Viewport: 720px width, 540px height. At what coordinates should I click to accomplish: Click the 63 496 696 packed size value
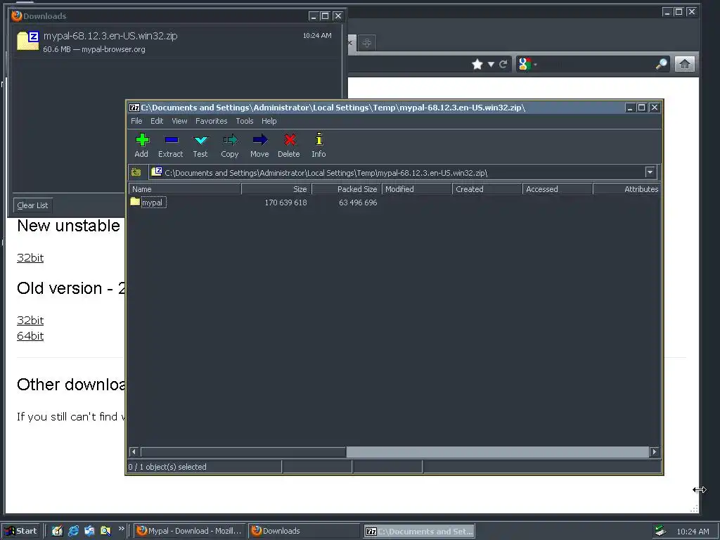(x=358, y=202)
